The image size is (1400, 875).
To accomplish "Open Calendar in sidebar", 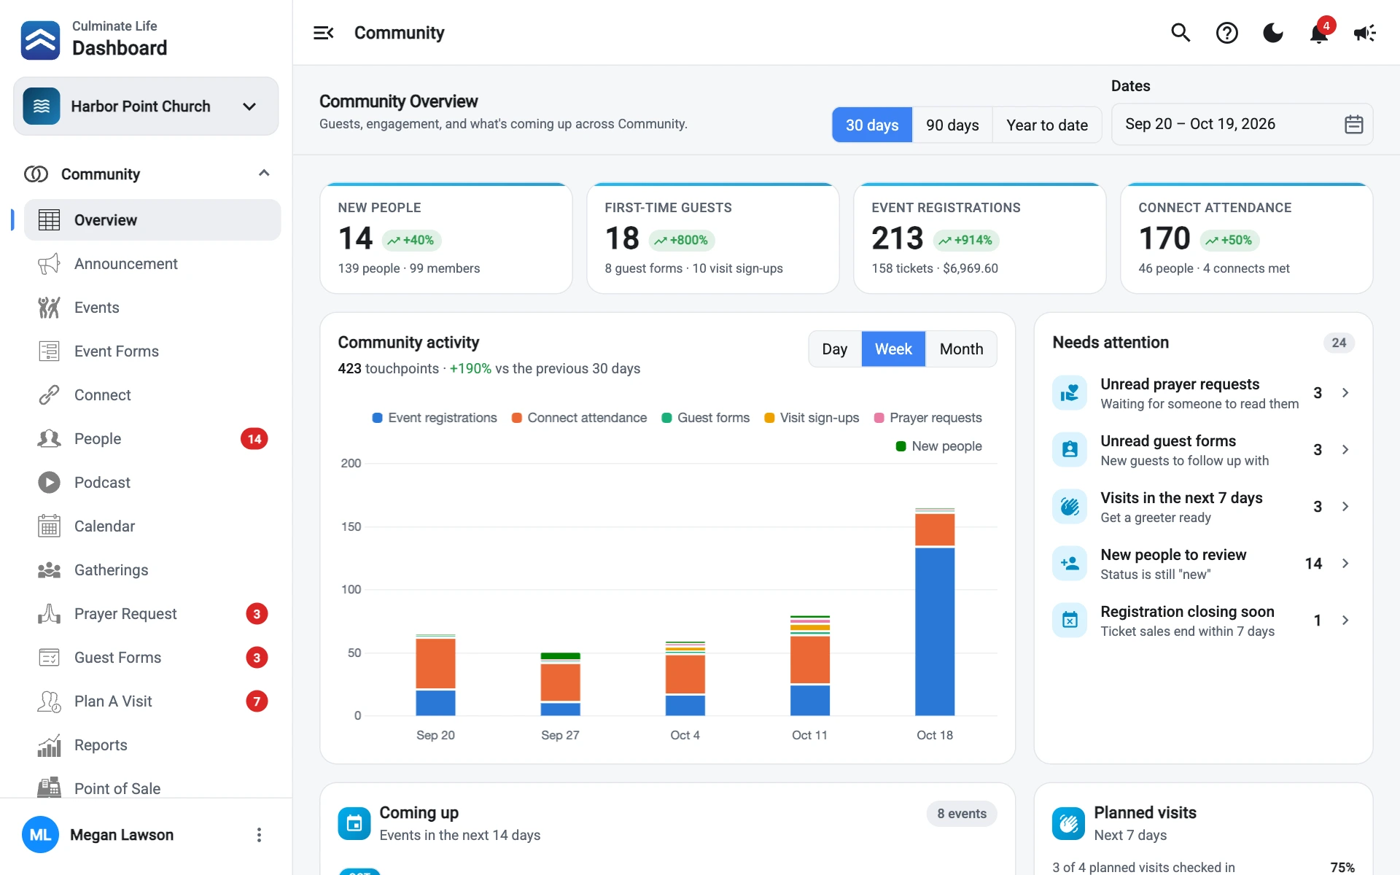I will pos(152,526).
